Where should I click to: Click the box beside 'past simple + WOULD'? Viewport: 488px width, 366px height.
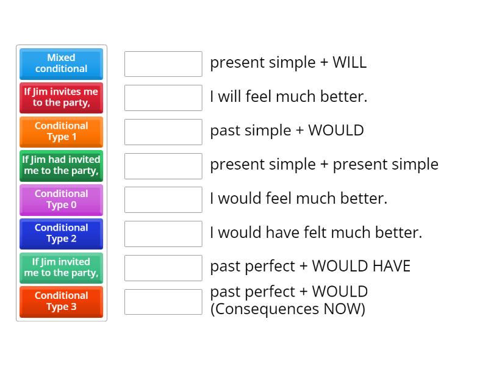[x=162, y=131]
